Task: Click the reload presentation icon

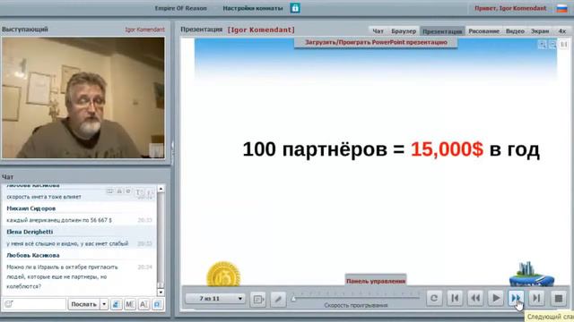Action: pyautogui.click(x=434, y=298)
